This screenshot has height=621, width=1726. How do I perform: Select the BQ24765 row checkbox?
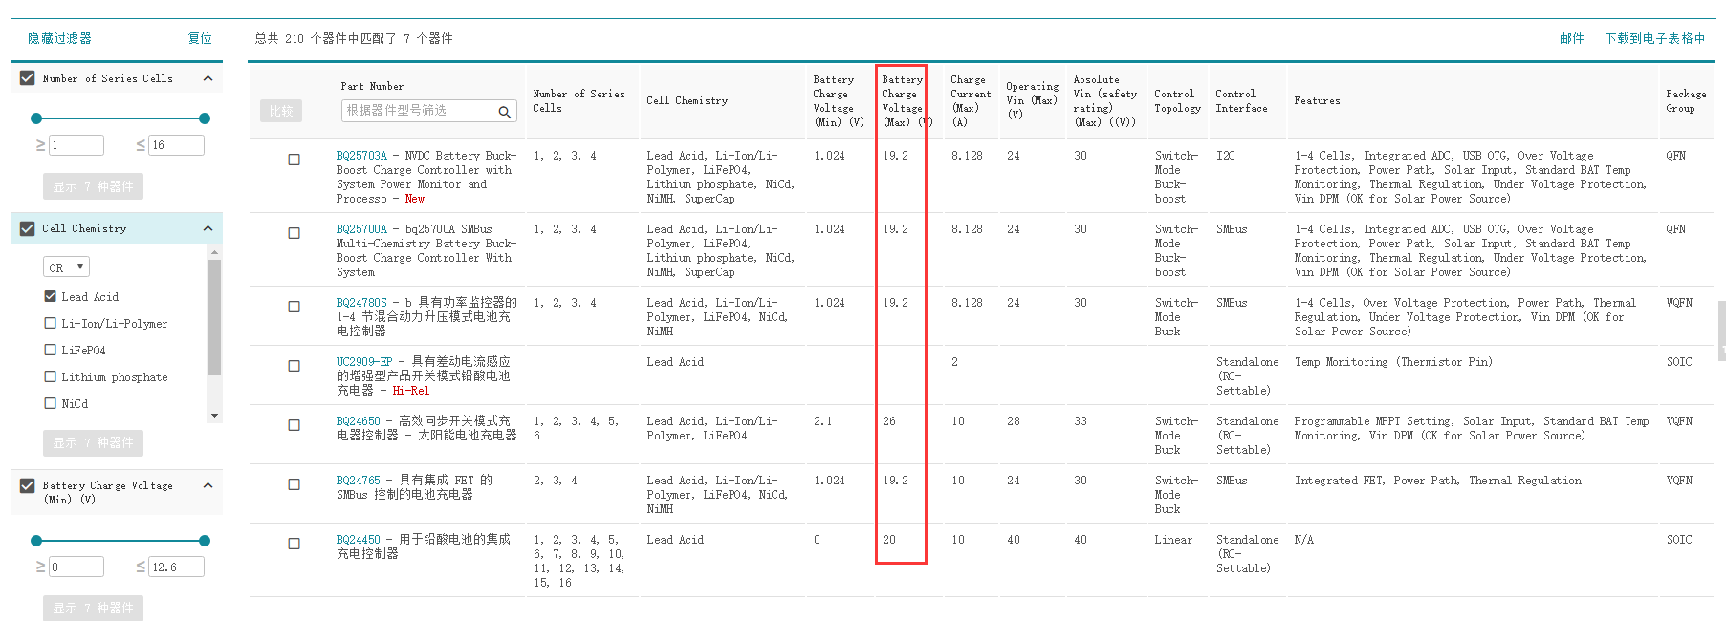coord(295,484)
